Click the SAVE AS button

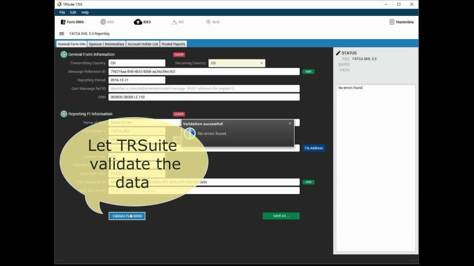281,216
